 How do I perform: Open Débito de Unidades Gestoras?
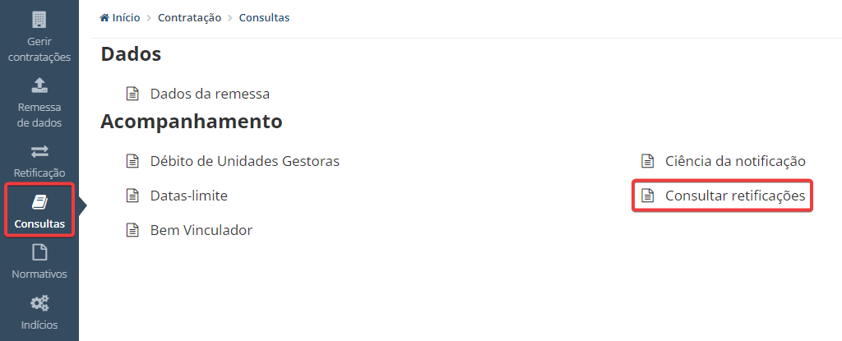tap(245, 161)
